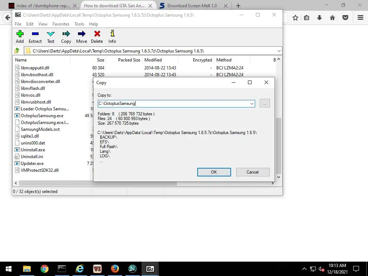Expand the Copy to destination dropdown
The width and height of the screenshot is (368, 276).
point(252,103)
